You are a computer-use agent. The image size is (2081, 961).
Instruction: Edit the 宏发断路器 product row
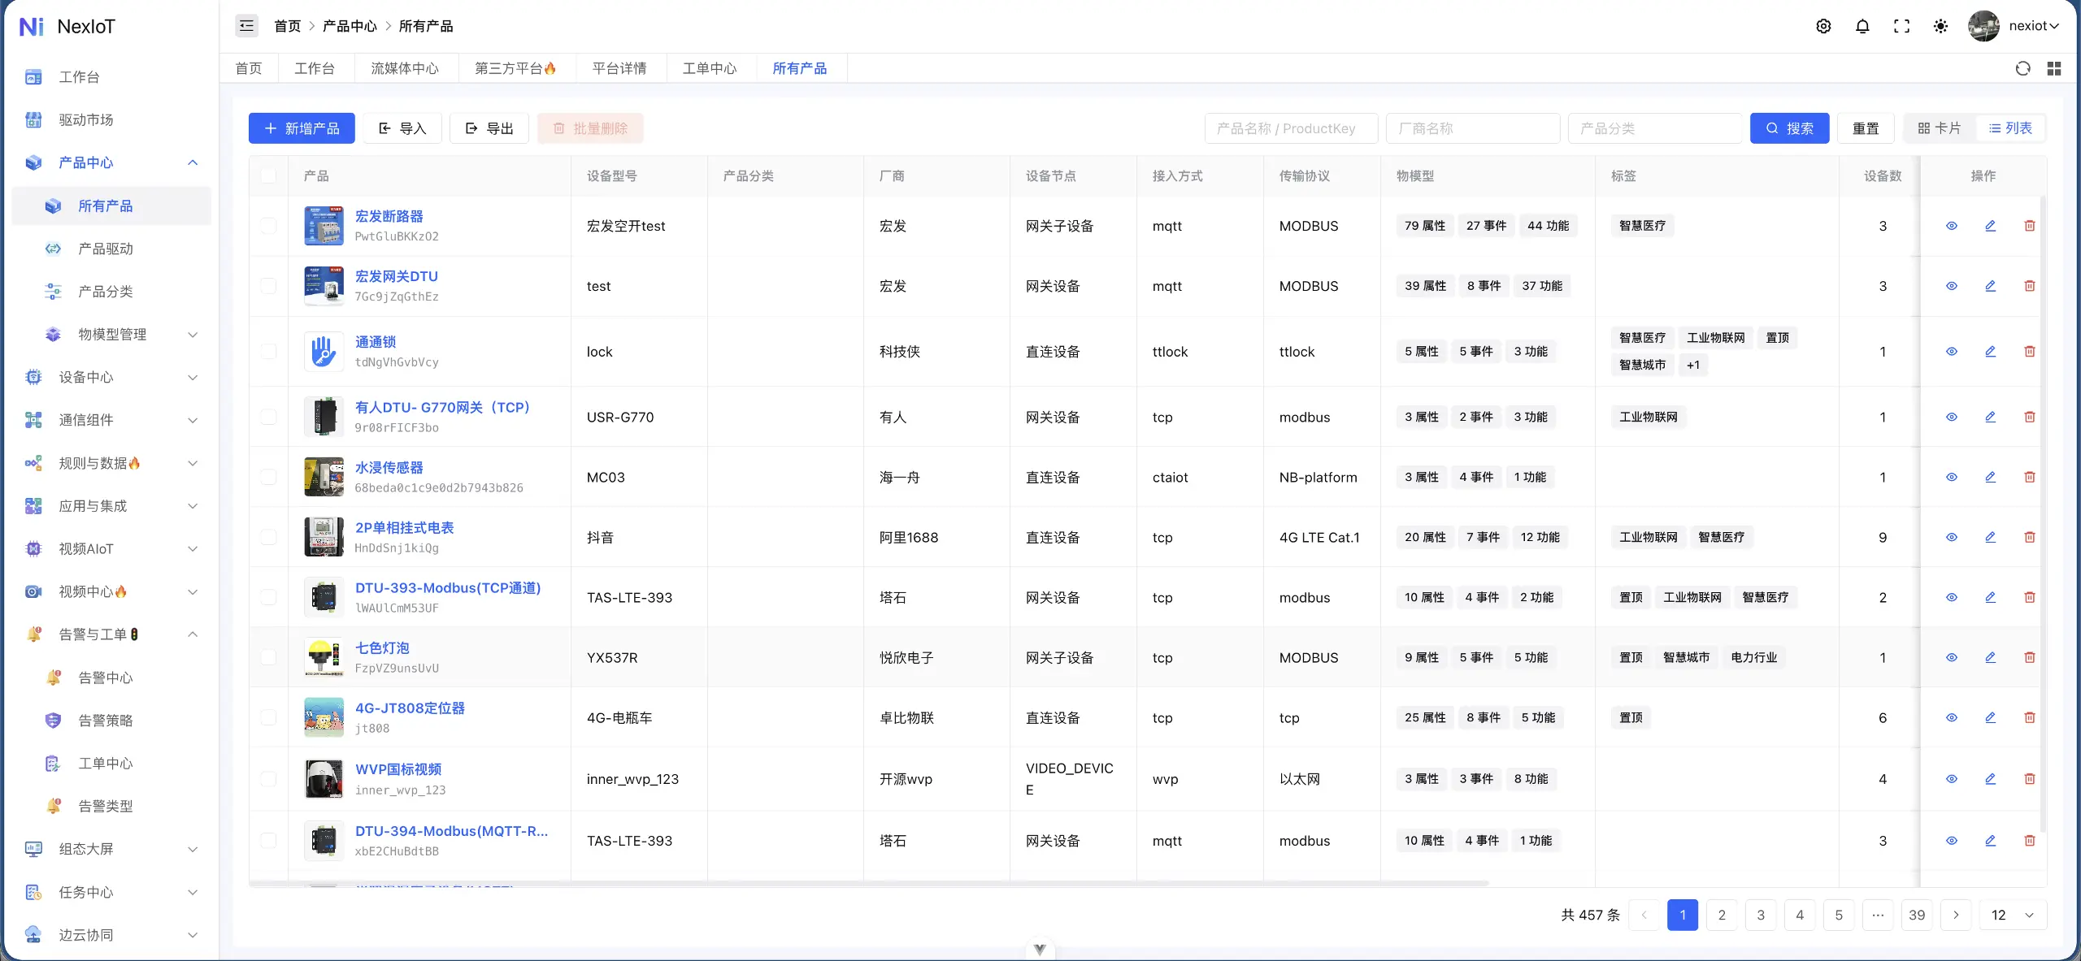click(x=1990, y=226)
